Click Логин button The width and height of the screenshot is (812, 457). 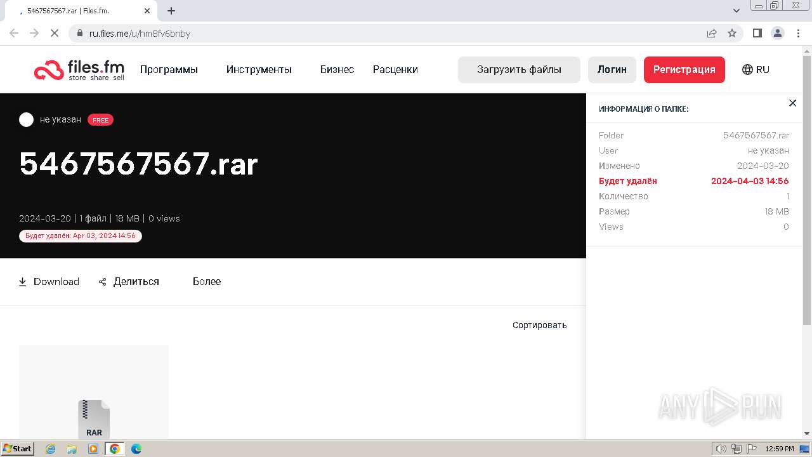tap(612, 70)
